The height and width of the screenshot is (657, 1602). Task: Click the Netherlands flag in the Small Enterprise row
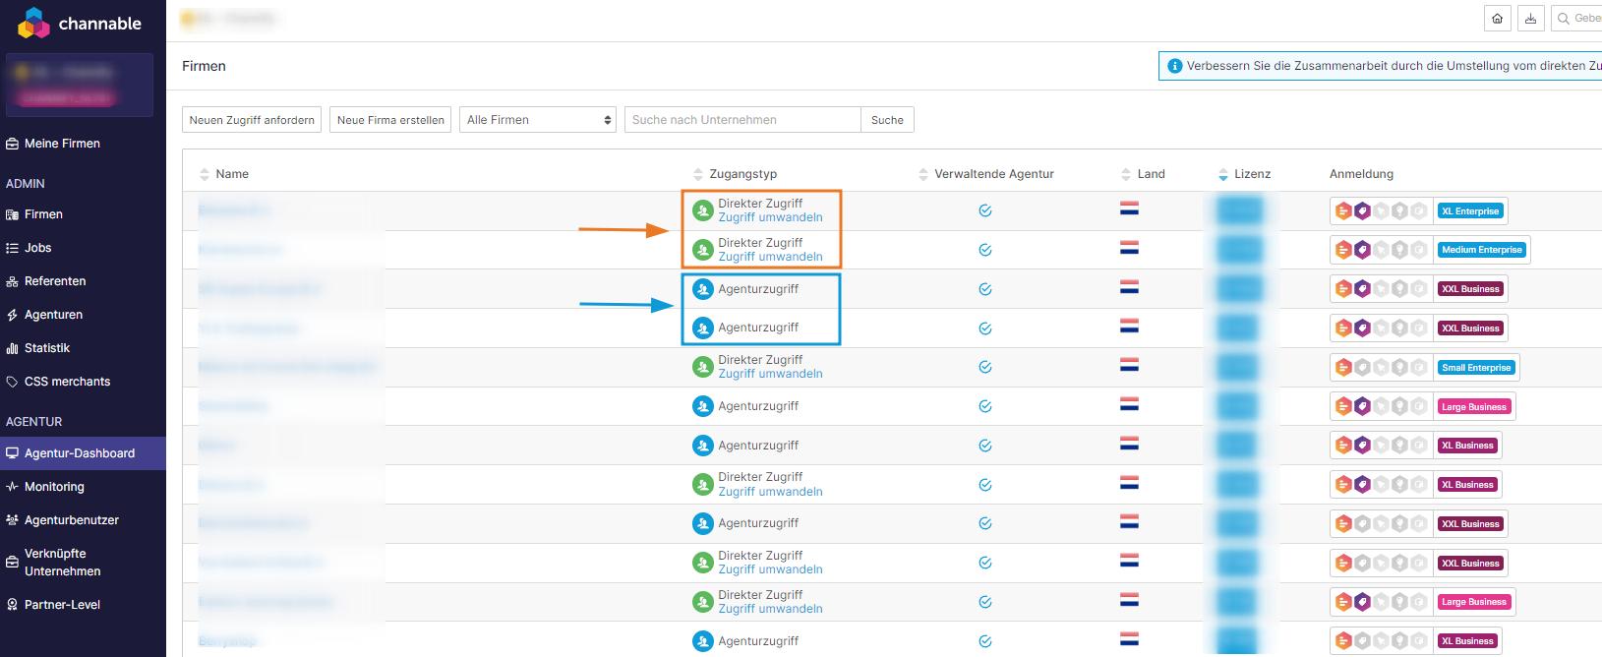click(1129, 365)
